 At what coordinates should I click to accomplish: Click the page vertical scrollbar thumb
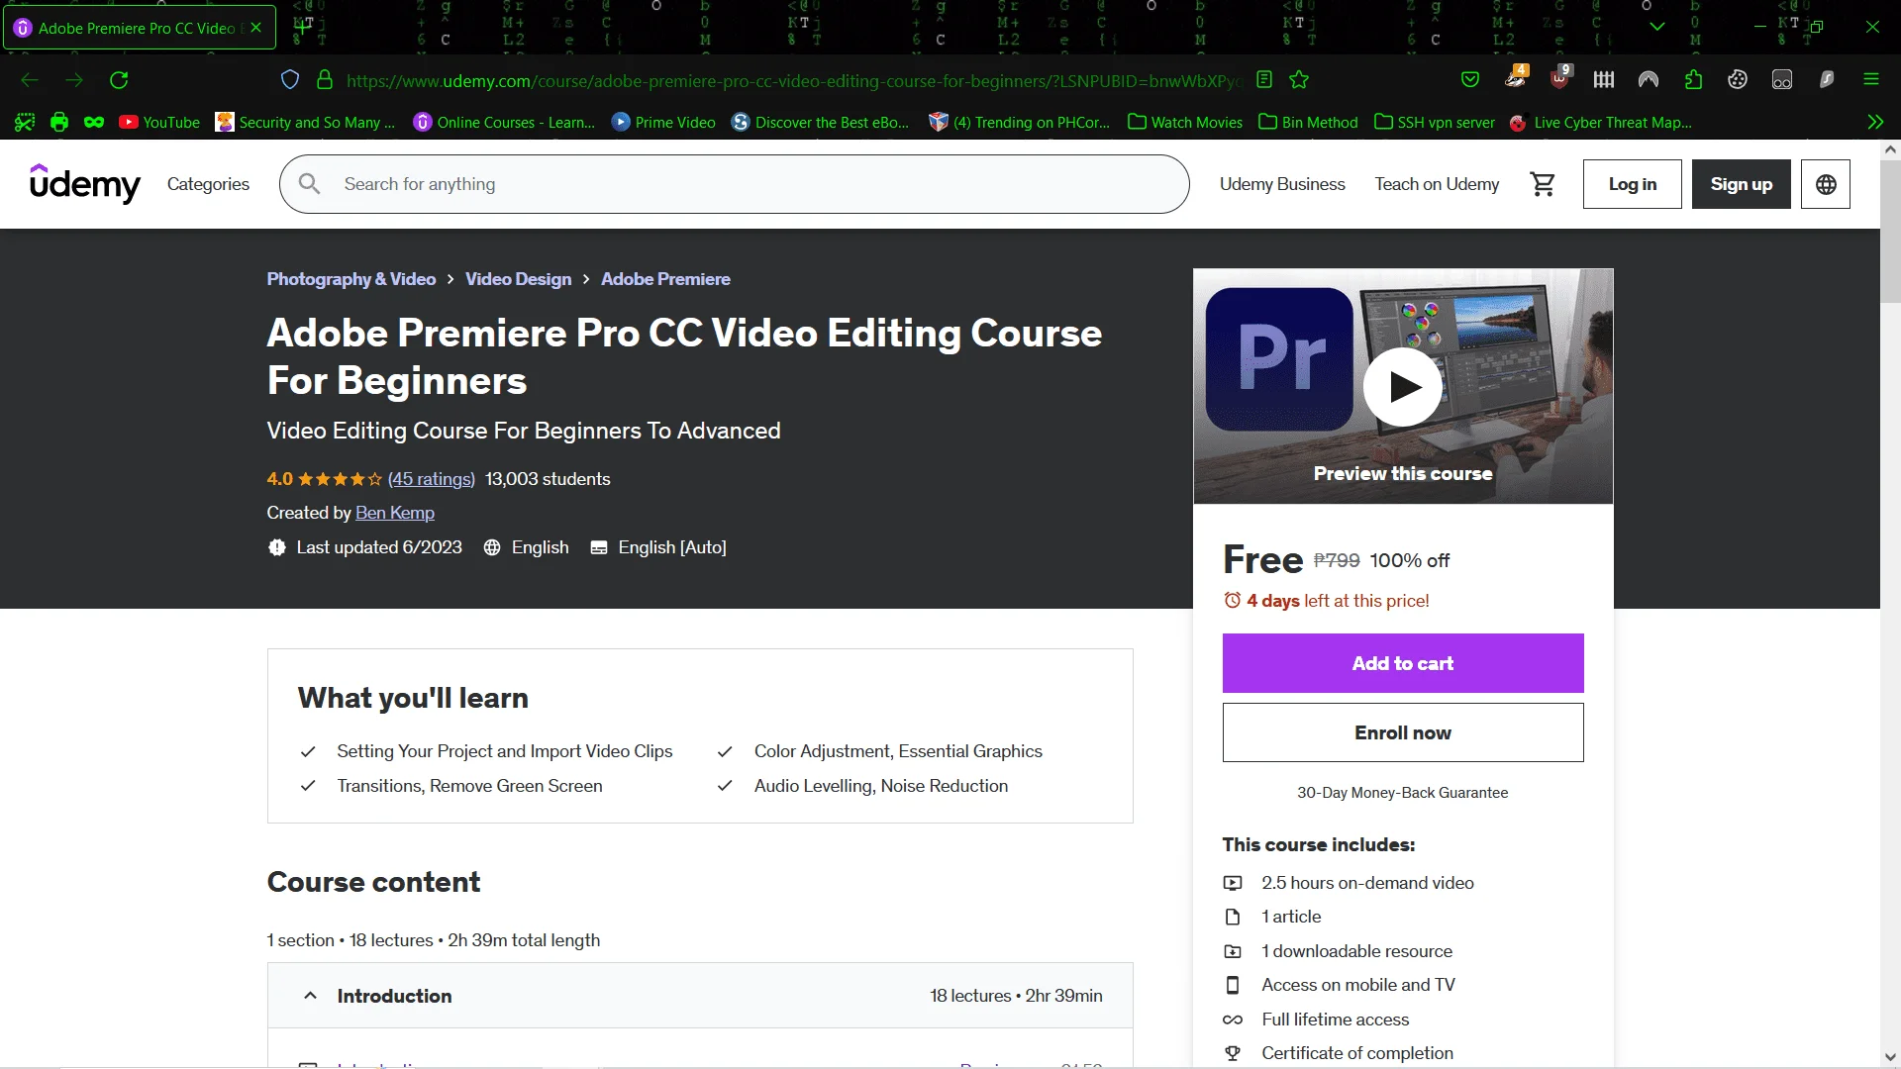(1890, 233)
